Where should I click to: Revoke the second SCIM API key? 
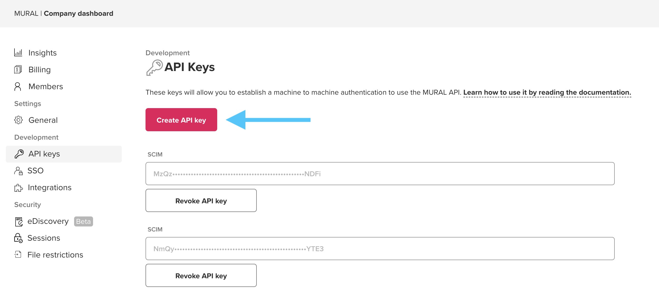tap(201, 276)
